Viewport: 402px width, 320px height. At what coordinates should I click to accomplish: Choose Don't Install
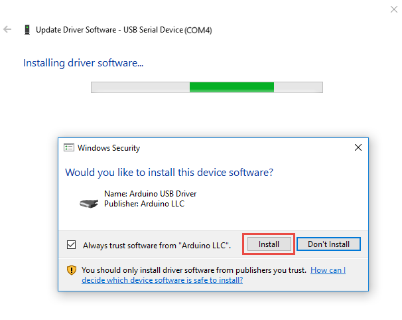(x=328, y=244)
